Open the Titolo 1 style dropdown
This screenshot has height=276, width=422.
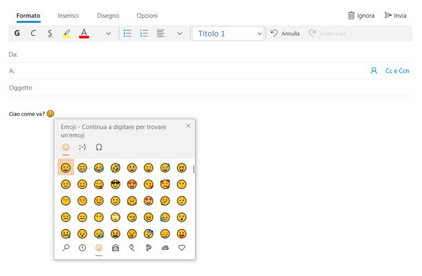tap(228, 34)
